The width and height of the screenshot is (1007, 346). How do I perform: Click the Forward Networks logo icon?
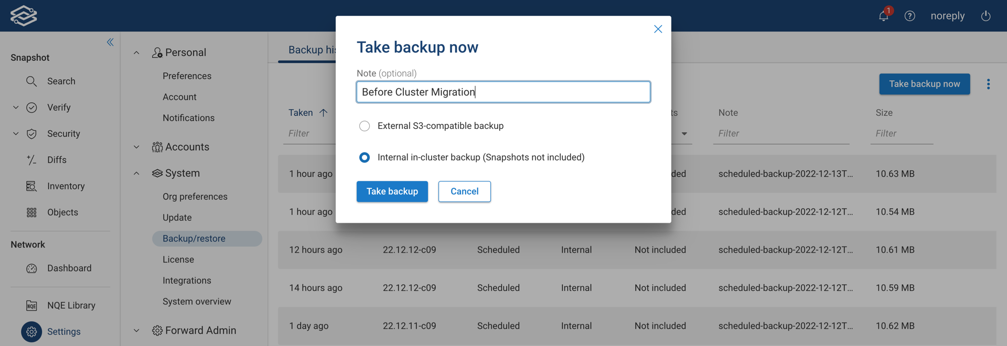(x=24, y=16)
